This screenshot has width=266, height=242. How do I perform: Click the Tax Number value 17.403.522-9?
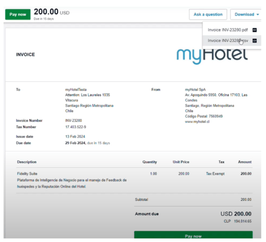[75, 127]
